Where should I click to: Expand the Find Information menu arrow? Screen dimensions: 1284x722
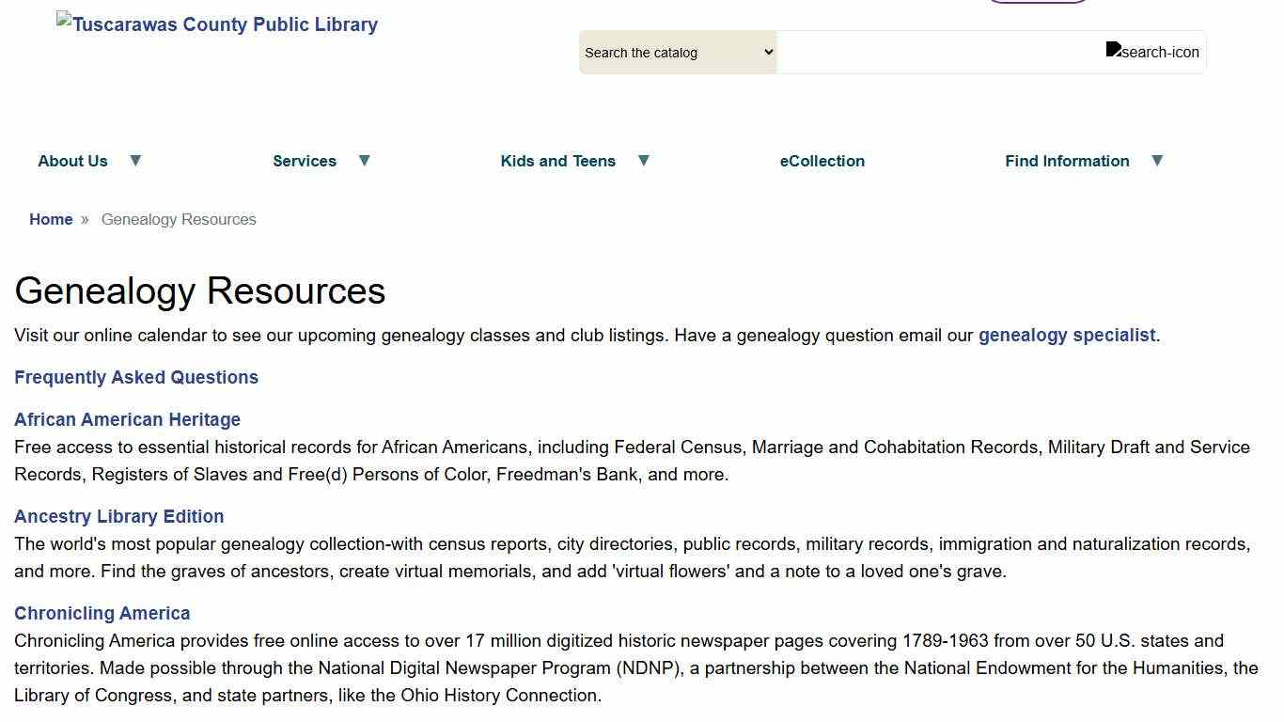pos(1157,161)
